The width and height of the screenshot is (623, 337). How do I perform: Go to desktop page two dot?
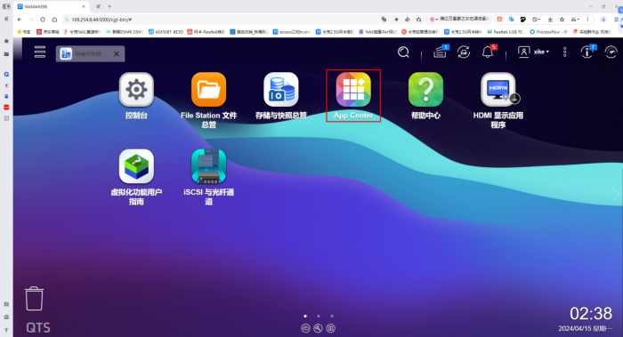[319, 317]
